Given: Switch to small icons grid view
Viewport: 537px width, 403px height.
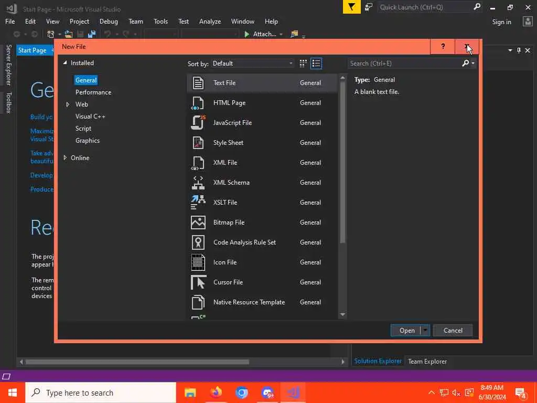Looking at the screenshot, I should point(303,63).
